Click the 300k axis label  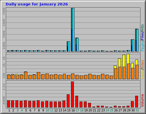(x=4, y=34)
